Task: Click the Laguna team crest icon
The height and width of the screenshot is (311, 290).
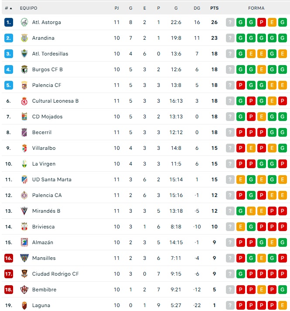Action: [24, 305]
